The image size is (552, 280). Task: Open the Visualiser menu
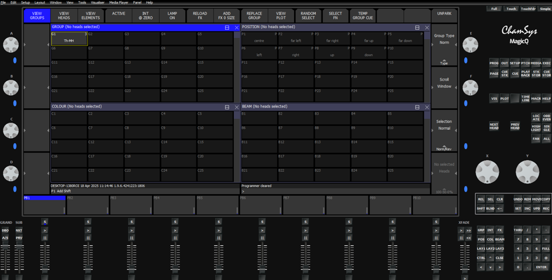point(98,2)
